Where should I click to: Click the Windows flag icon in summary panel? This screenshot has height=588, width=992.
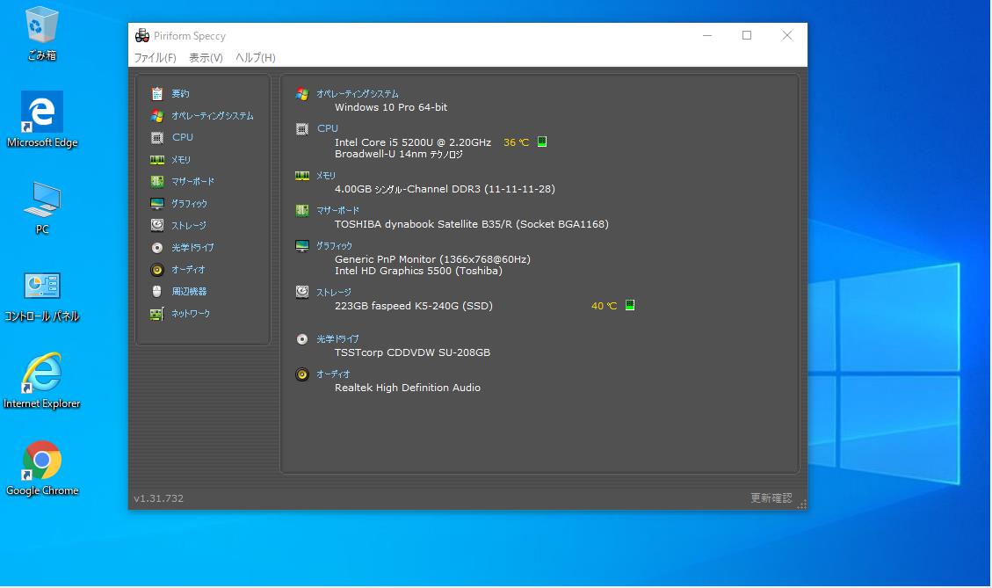(302, 94)
